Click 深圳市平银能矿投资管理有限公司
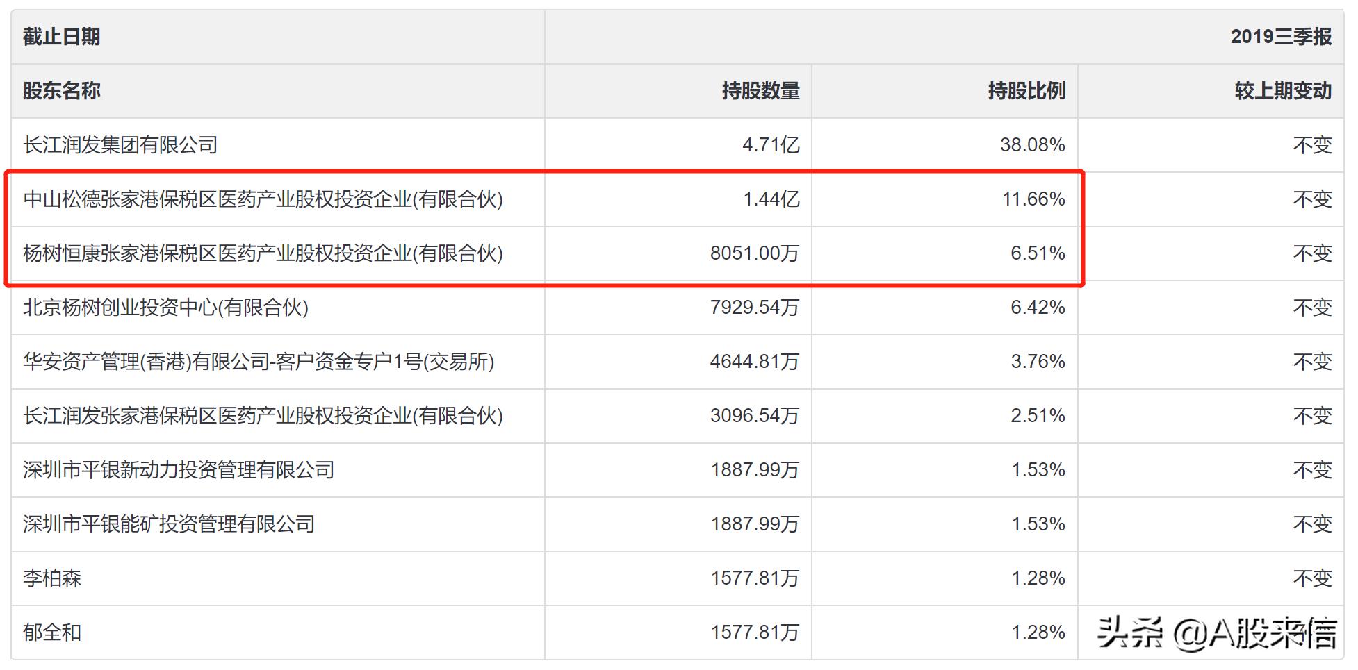Screen dimensions: 1358x670 click(x=169, y=524)
